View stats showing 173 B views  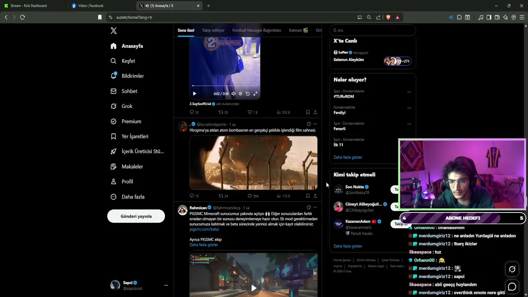pos(283,196)
